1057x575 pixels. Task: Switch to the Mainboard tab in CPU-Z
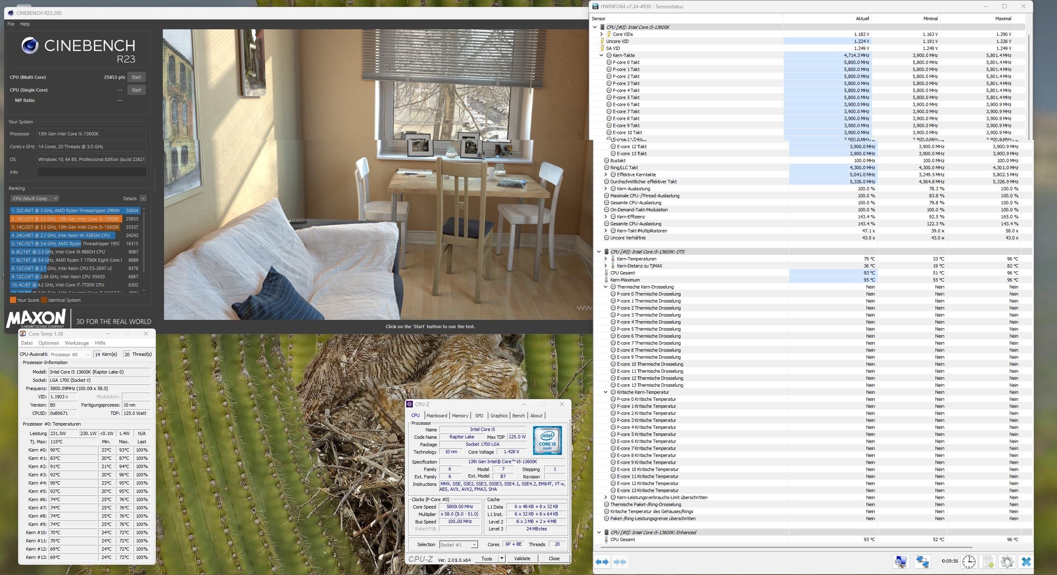[x=437, y=416]
